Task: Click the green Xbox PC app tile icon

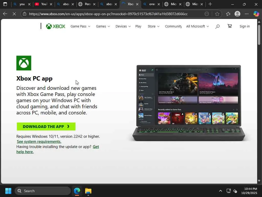Action: (24, 63)
